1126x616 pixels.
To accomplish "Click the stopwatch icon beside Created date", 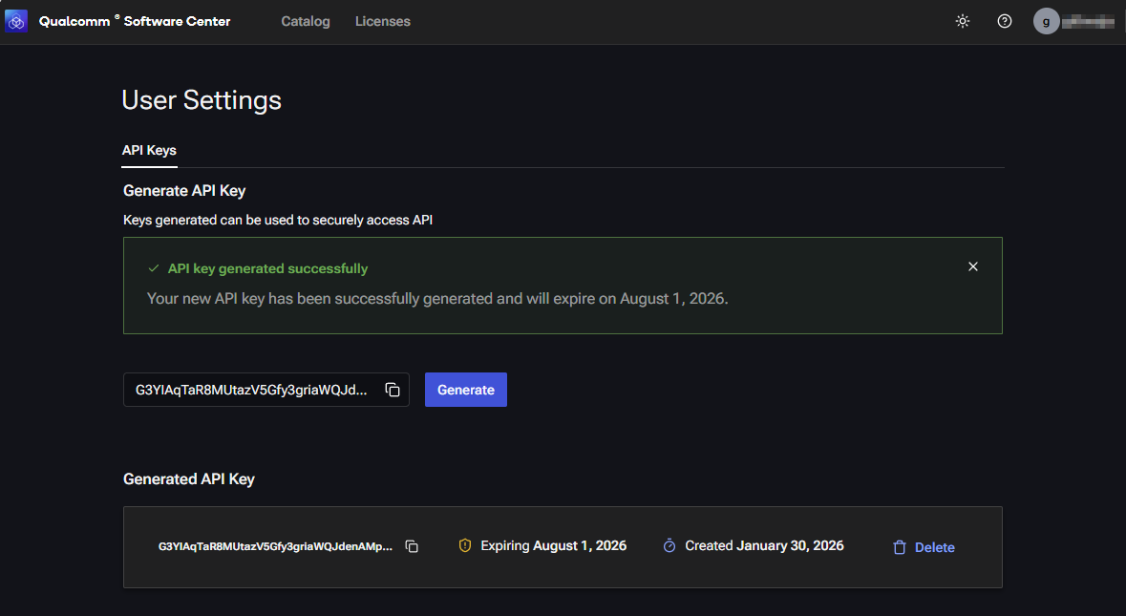I will (669, 545).
